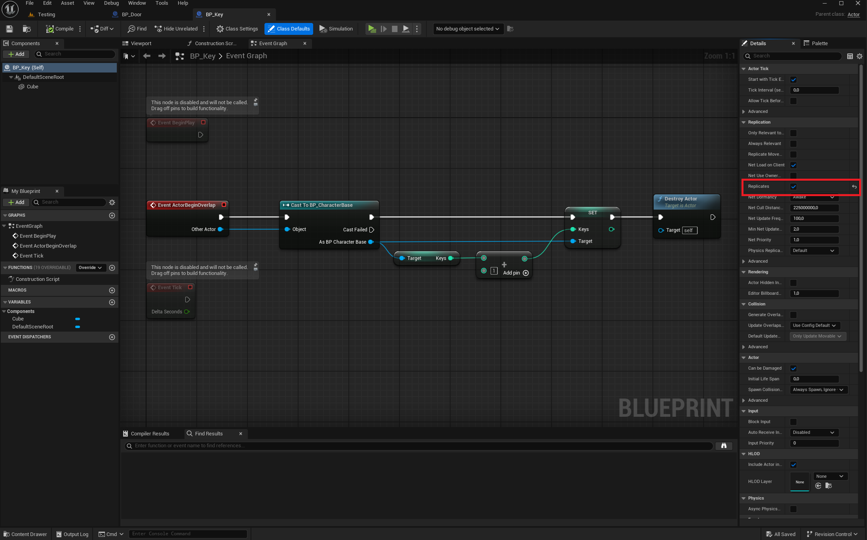Click the Browse to asset icon
This screenshot has width=867, height=540.
click(x=27, y=29)
